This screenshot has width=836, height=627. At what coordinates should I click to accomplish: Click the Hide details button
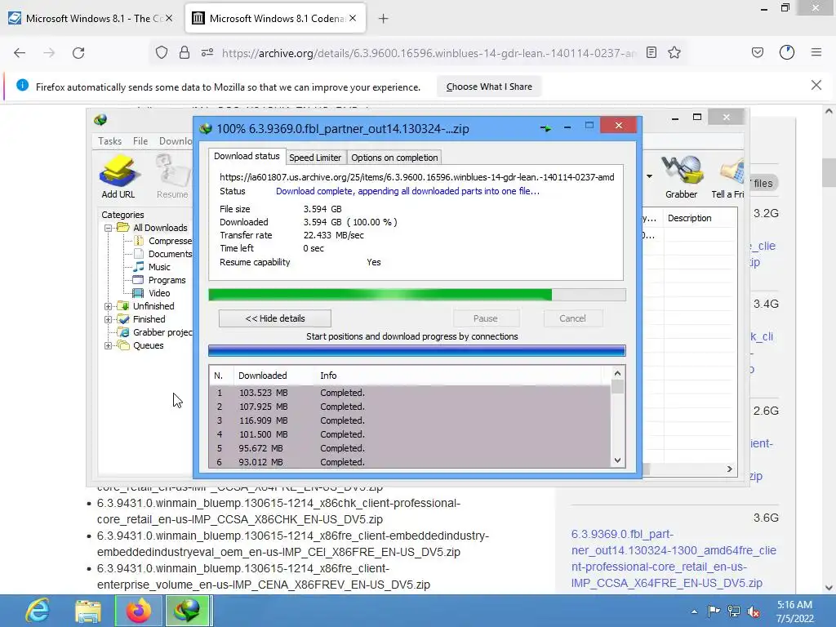(275, 318)
